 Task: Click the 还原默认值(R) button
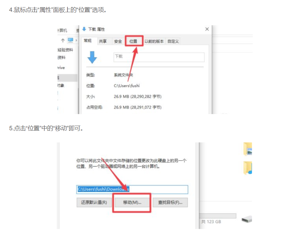click(x=94, y=202)
